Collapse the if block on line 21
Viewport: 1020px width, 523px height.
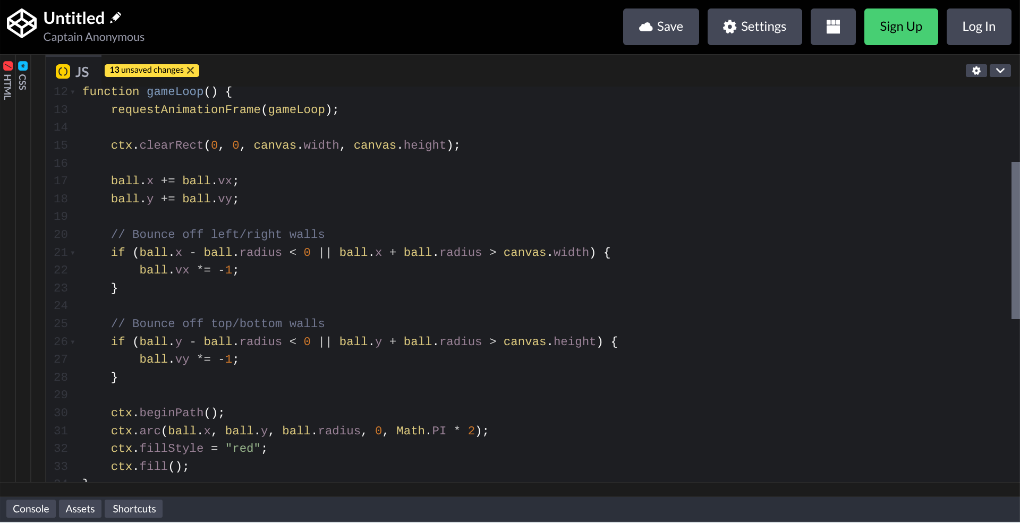click(73, 253)
